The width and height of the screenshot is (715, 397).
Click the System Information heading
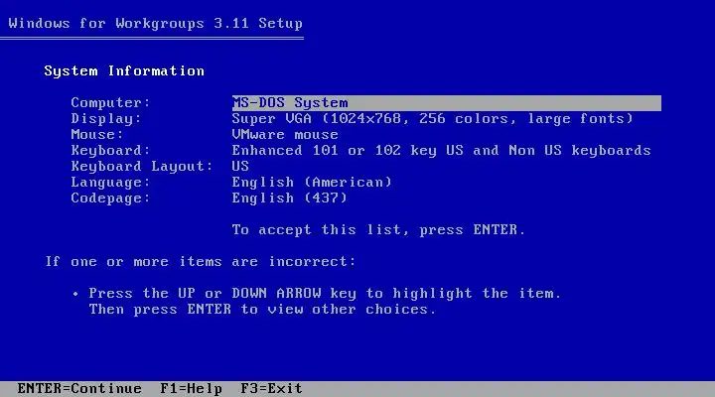pos(124,71)
